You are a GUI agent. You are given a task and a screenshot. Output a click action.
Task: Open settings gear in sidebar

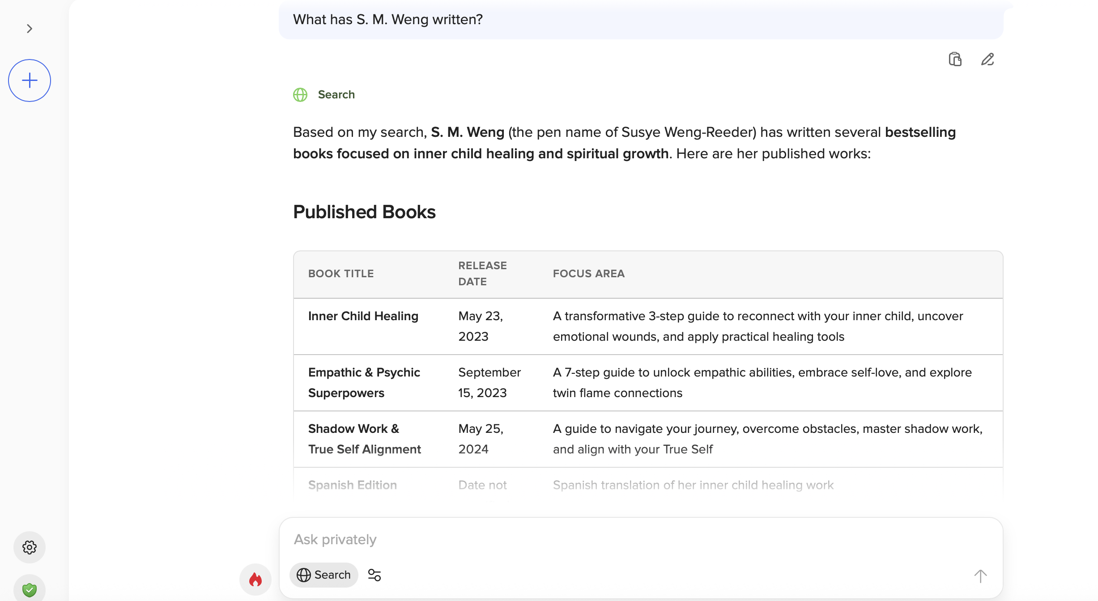click(30, 547)
